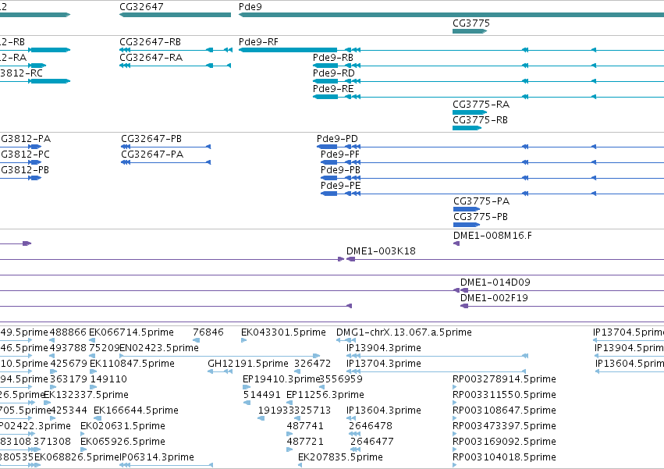664x469 pixels.
Task: Click feature label 371308
Action: [52, 442]
